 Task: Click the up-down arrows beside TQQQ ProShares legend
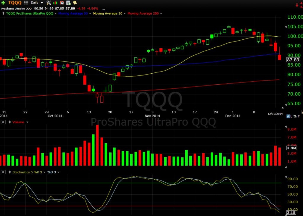(x=3, y=13)
